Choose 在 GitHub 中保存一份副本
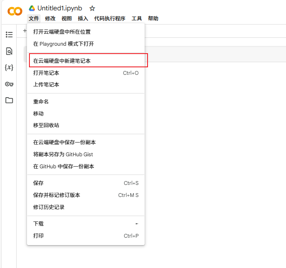Viewport: 286px width, 268px height. coord(86,166)
